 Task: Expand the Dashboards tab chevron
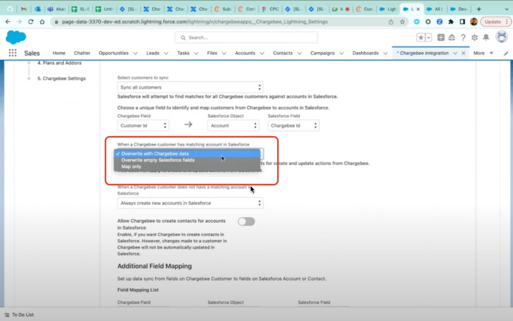coord(385,53)
